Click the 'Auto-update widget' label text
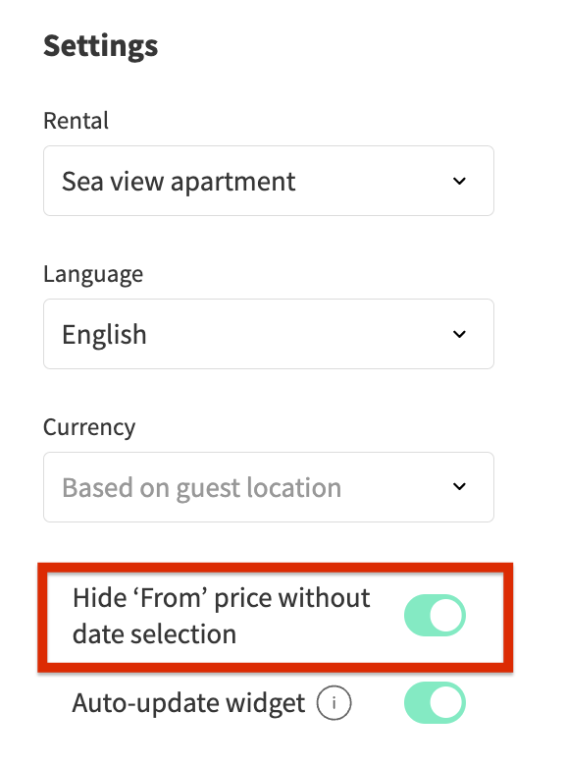This screenshot has height=768, width=565. click(x=188, y=703)
